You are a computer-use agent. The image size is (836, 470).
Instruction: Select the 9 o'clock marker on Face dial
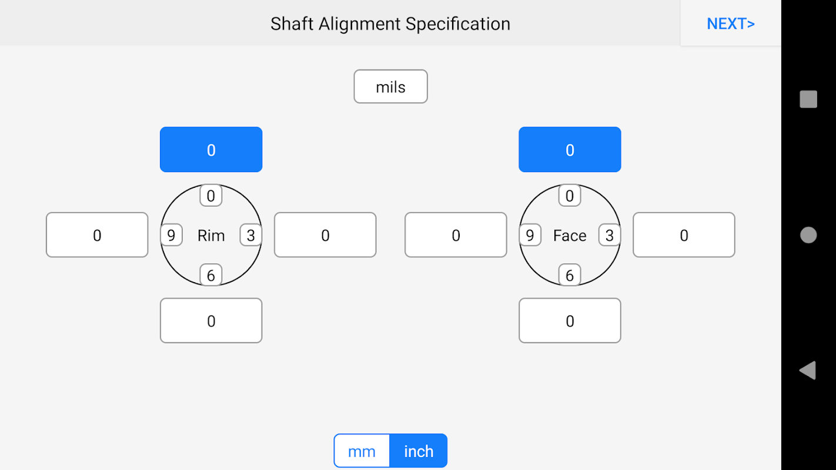(x=530, y=235)
